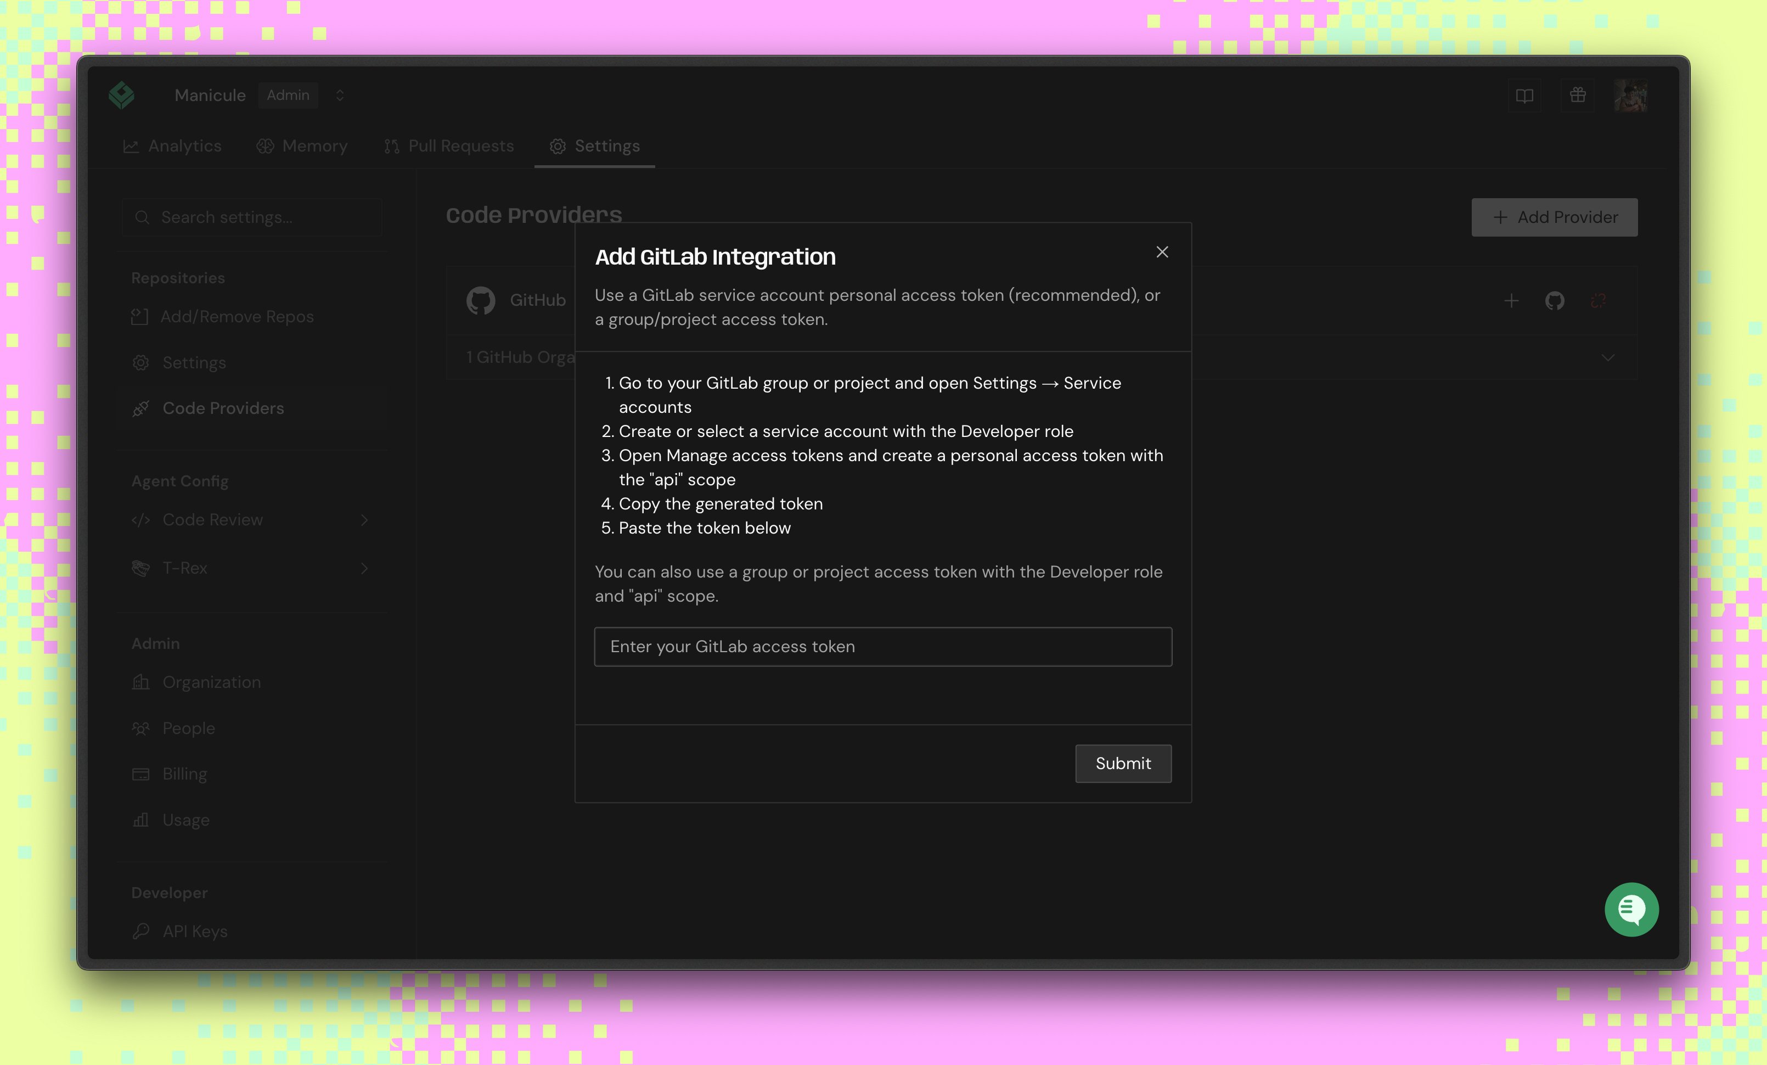Click the People group icon
1767x1065 pixels.
point(141,728)
